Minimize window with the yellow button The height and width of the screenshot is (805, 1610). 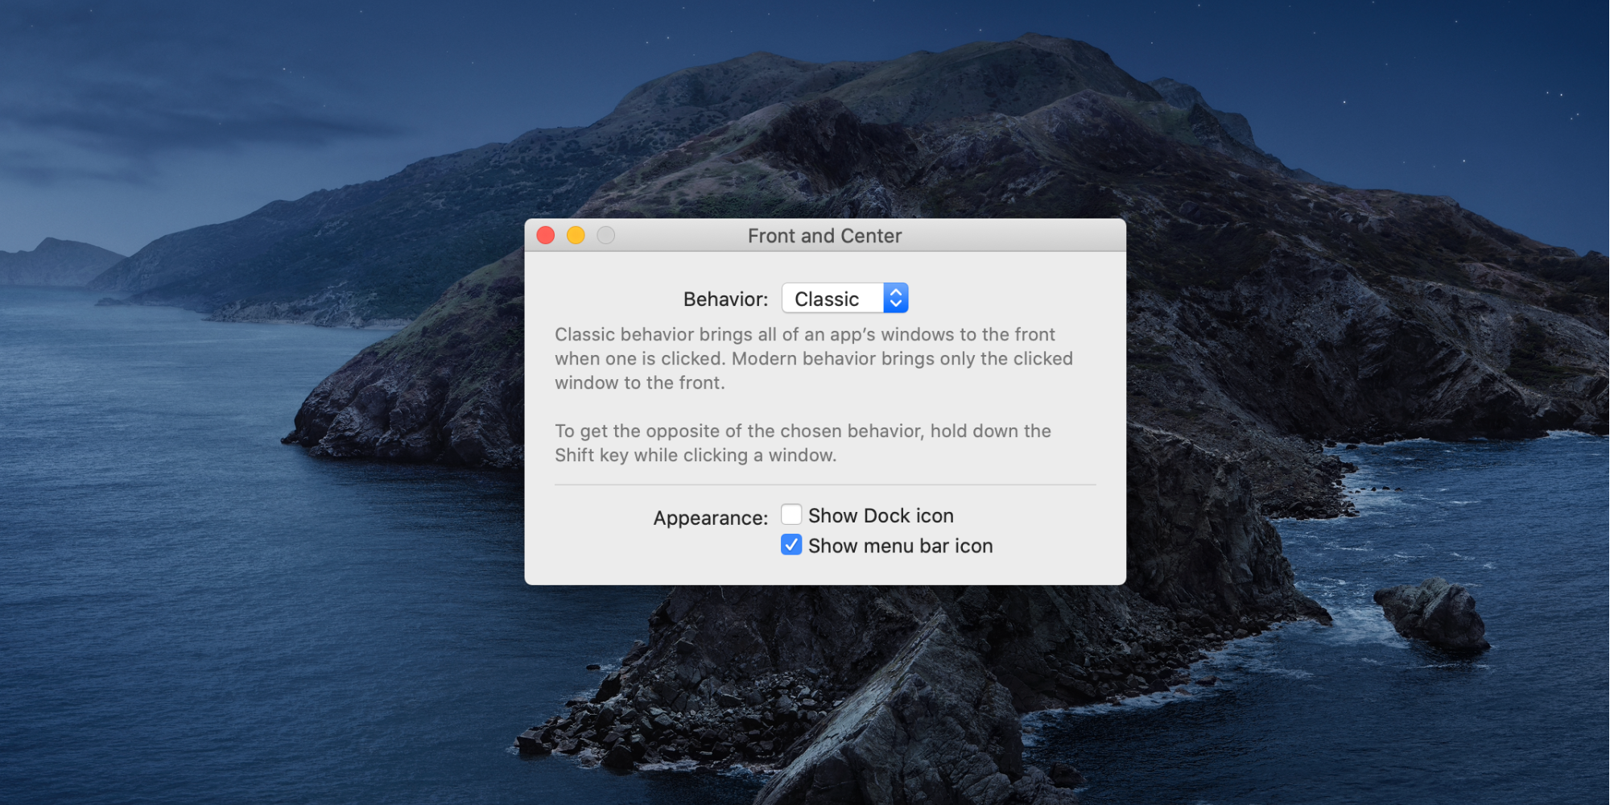(x=576, y=235)
